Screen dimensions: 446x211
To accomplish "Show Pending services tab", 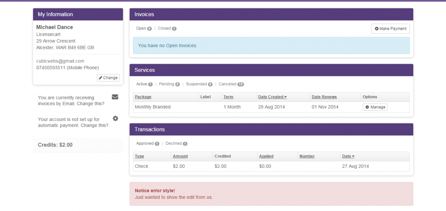I will point(169,84).
